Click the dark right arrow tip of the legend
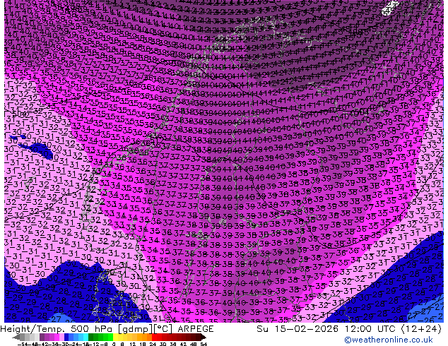The width and height of the screenshot is (448, 346). (x=203, y=337)
